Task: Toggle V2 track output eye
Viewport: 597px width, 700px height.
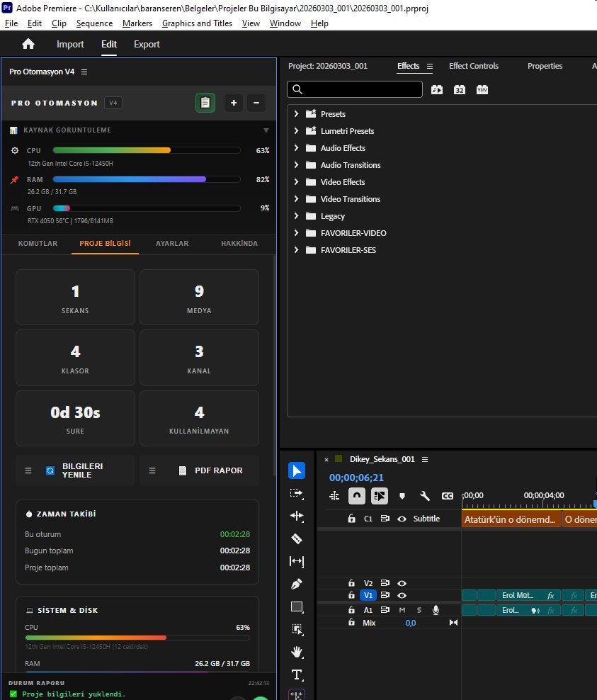Action: 402,583
